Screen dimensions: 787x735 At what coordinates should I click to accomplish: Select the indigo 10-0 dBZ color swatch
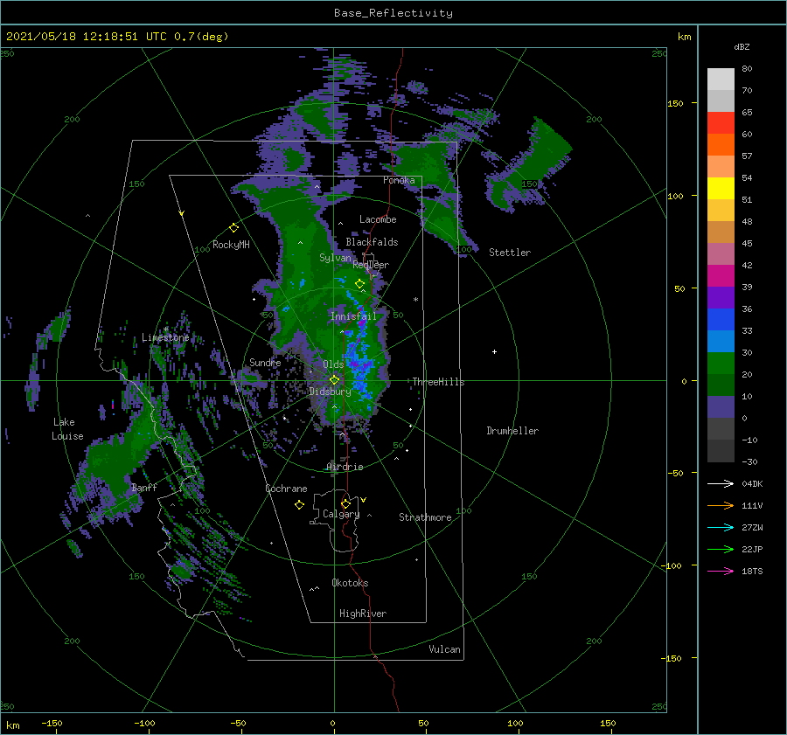click(721, 407)
